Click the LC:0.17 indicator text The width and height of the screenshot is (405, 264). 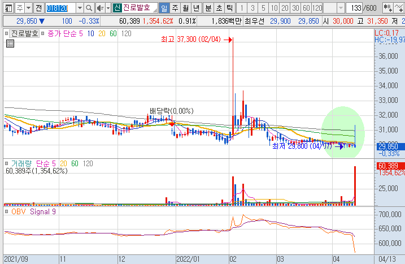tap(387, 33)
